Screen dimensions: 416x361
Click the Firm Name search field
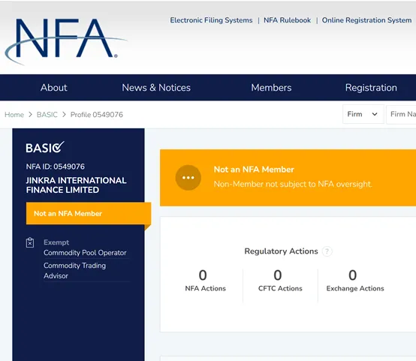pos(402,114)
